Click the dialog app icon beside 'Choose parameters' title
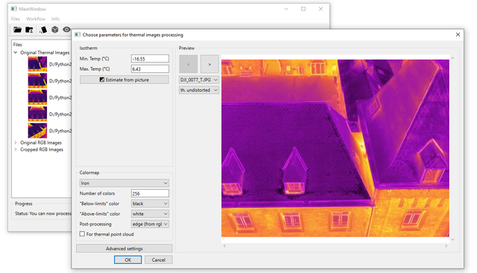This screenshot has height=273, width=477. tap(78, 35)
